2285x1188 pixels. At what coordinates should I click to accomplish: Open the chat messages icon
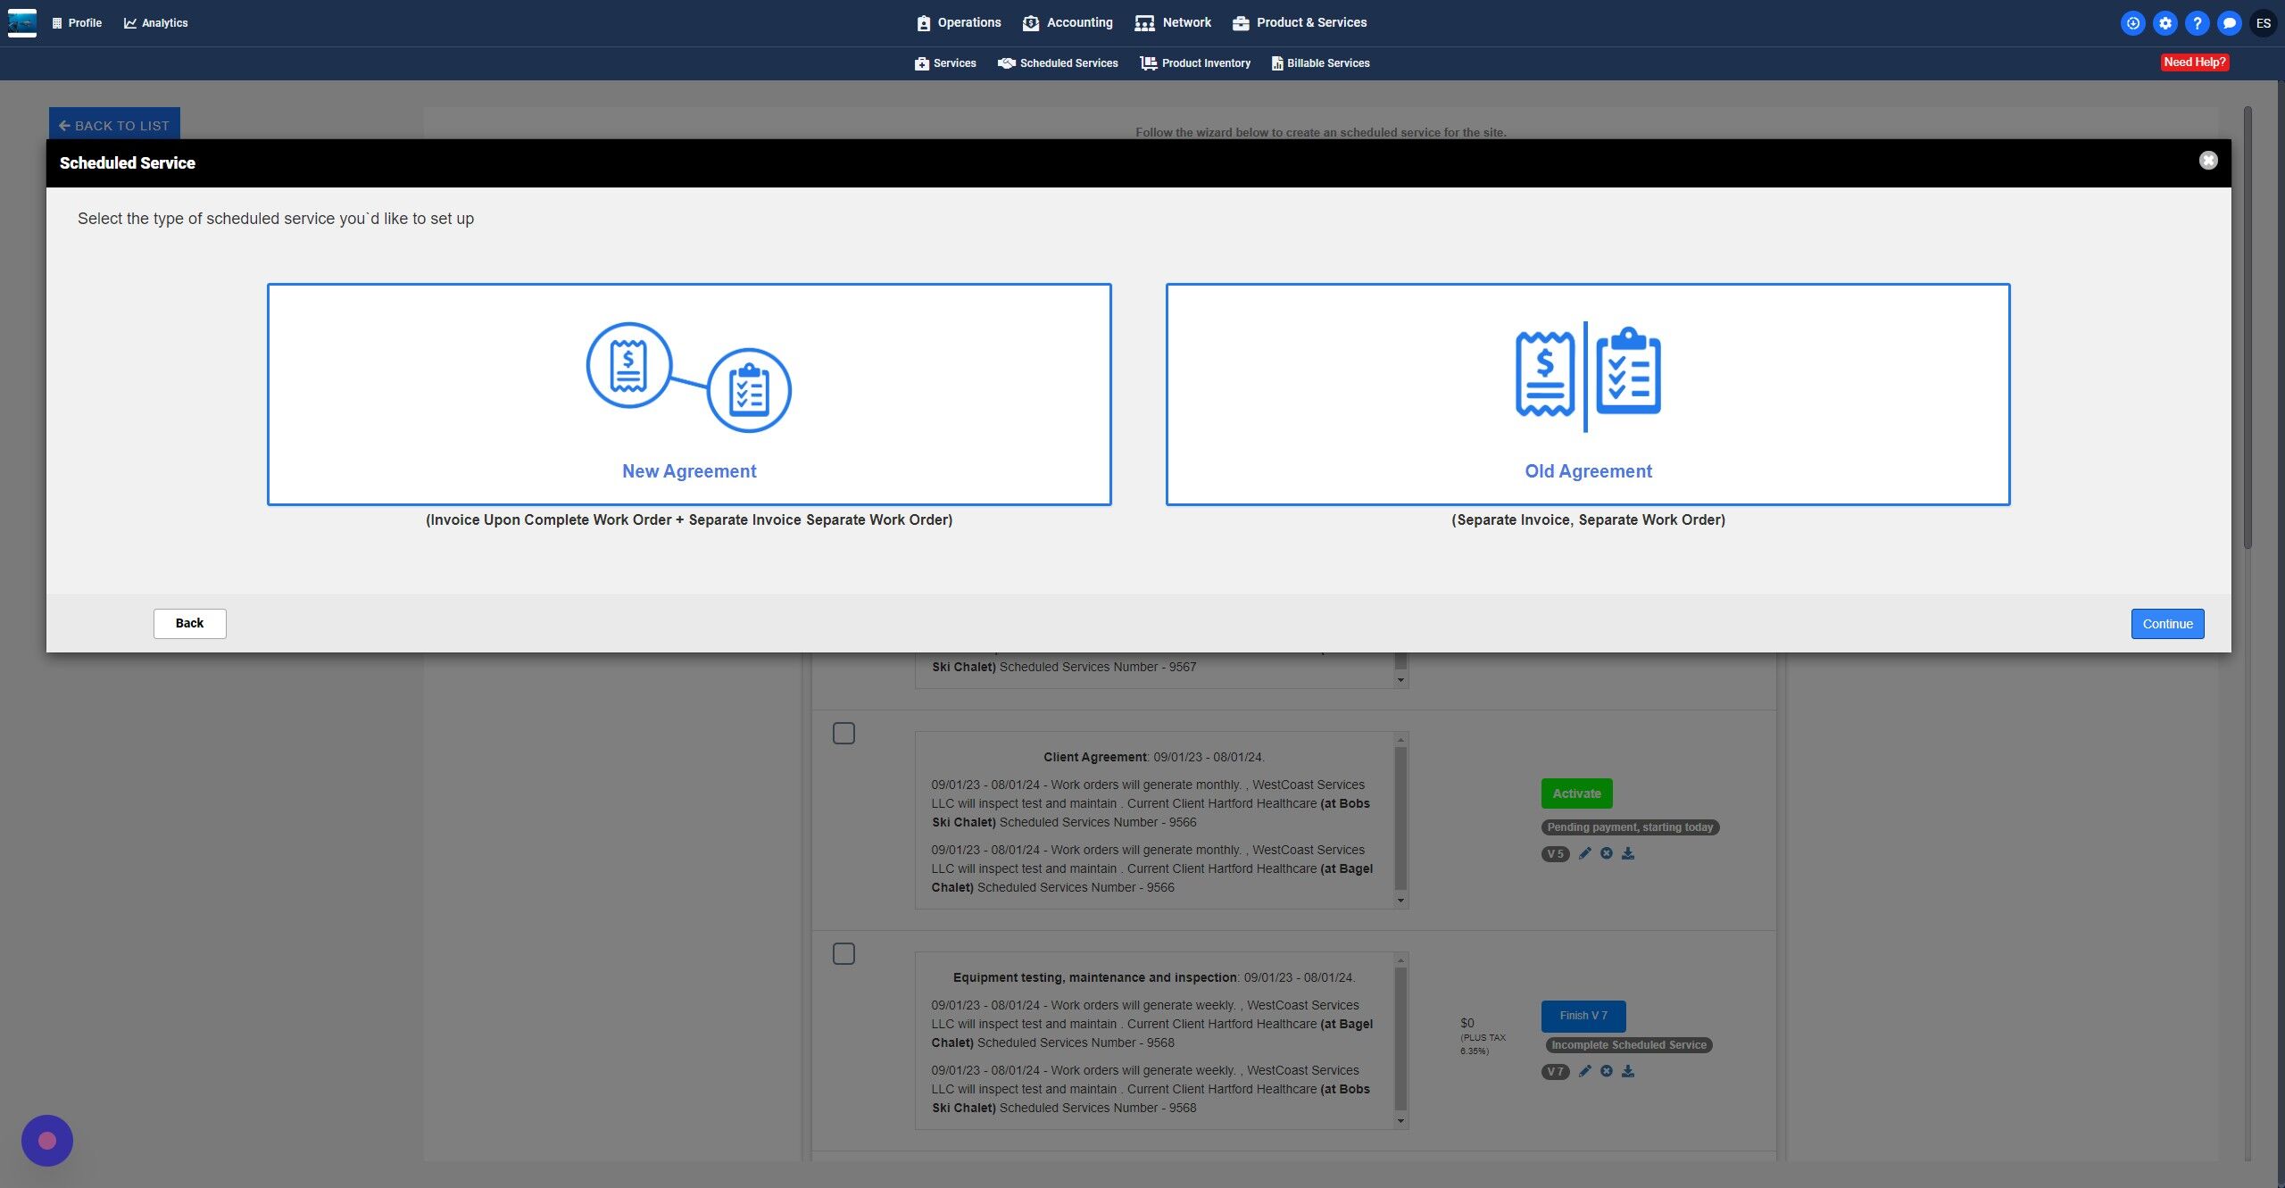(2229, 23)
